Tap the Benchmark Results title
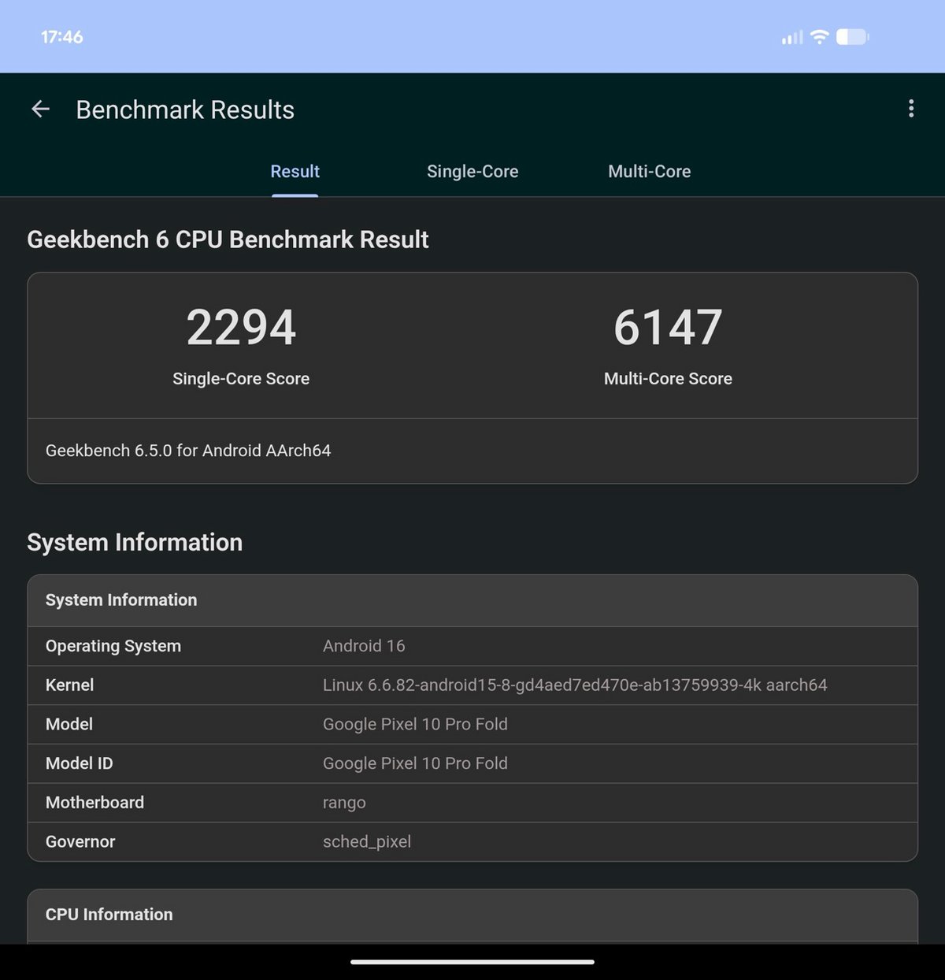 coord(185,110)
